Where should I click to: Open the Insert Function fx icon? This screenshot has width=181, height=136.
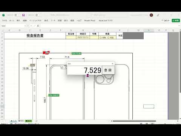[x=38, y=26]
